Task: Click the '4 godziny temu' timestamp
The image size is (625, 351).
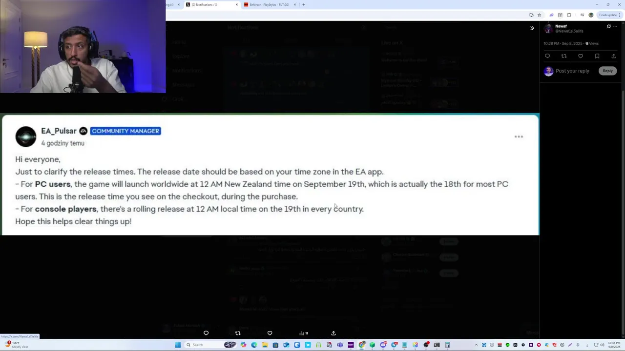Action: 62,143
